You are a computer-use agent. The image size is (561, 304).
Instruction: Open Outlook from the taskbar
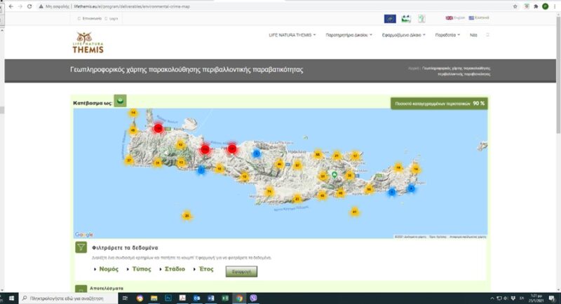coord(196,298)
